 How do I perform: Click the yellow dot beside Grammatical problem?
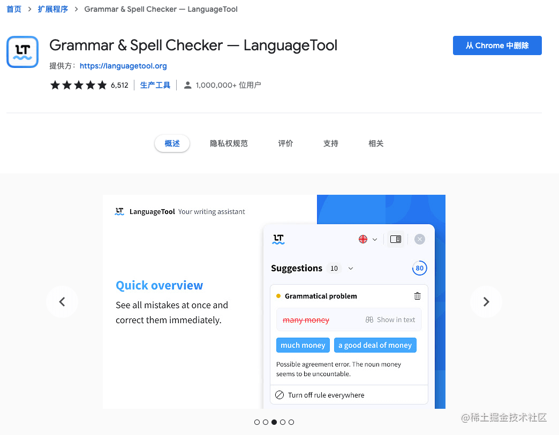coord(278,296)
